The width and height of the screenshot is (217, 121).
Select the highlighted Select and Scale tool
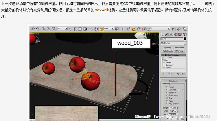click(101, 29)
